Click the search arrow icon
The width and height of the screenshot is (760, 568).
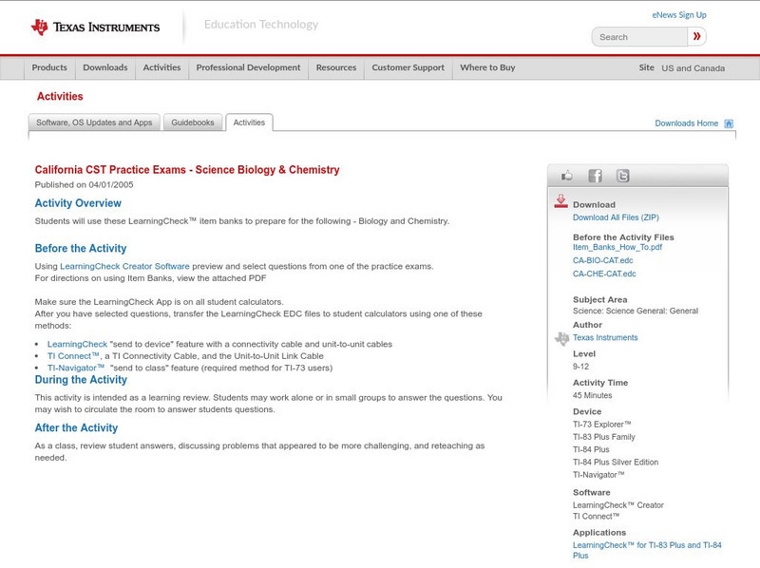point(696,36)
